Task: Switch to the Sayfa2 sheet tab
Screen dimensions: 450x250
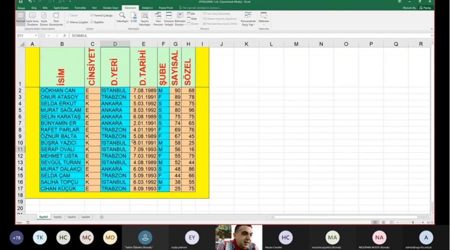Action: point(57,217)
